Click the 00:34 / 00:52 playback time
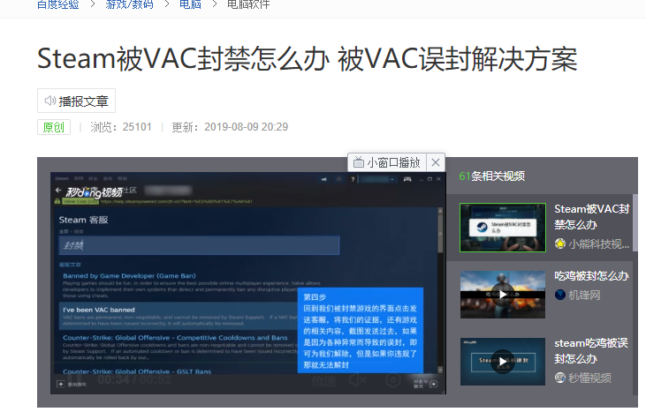This screenshot has width=646, height=412. pos(134,379)
